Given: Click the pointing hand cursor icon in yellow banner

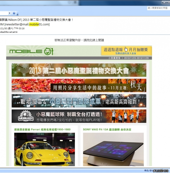Looking at the screenshot, I should tap(126, 49).
